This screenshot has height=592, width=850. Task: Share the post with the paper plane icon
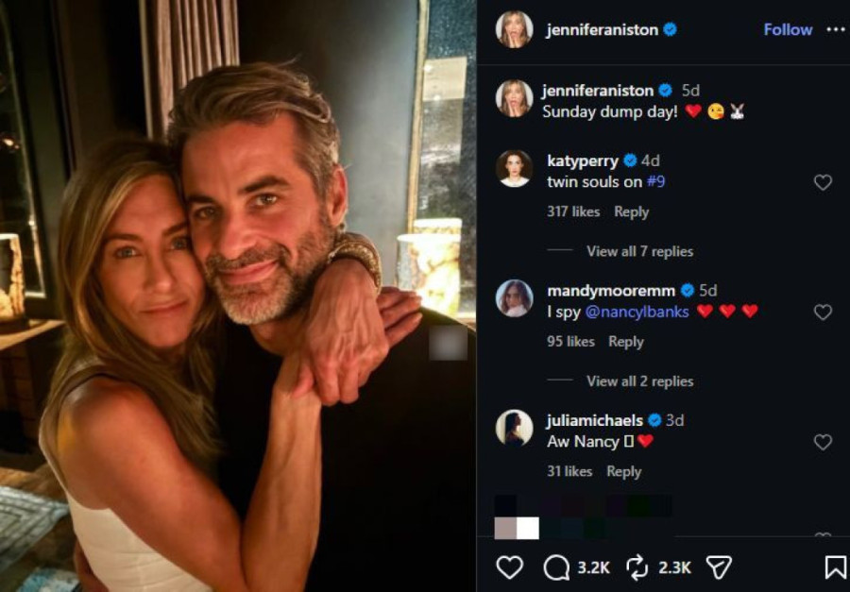[x=720, y=567]
